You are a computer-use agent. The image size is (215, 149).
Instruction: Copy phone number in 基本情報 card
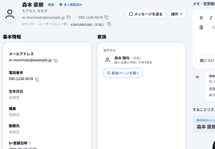pos(37,79)
